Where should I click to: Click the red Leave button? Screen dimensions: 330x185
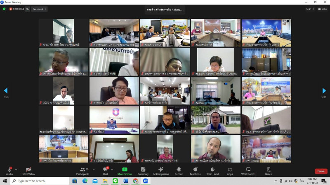[321, 171]
